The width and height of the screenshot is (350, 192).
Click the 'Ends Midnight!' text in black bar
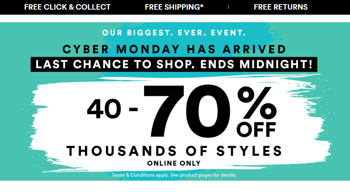pyautogui.click(x=256, y=65)
